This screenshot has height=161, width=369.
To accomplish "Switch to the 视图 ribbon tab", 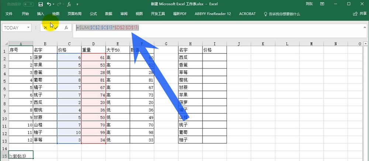I will [139, 14].
